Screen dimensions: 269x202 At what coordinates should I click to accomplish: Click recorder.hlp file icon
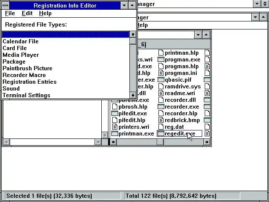(161, 113)
